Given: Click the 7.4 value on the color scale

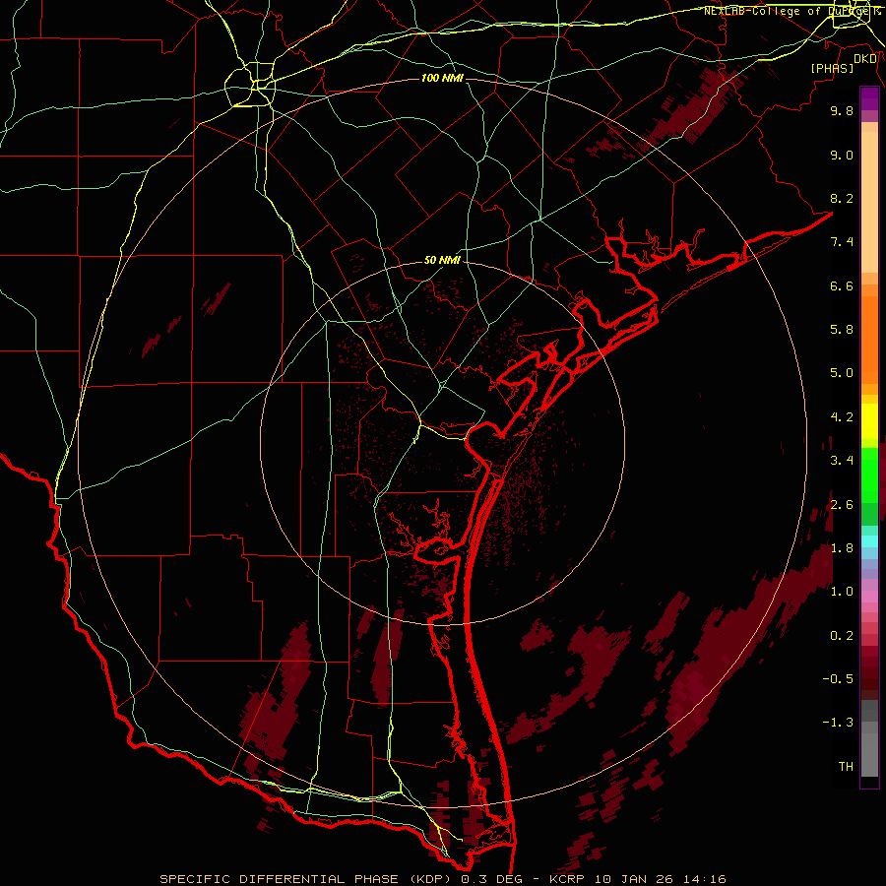Looking at the screenshot, I should [842, 242].
